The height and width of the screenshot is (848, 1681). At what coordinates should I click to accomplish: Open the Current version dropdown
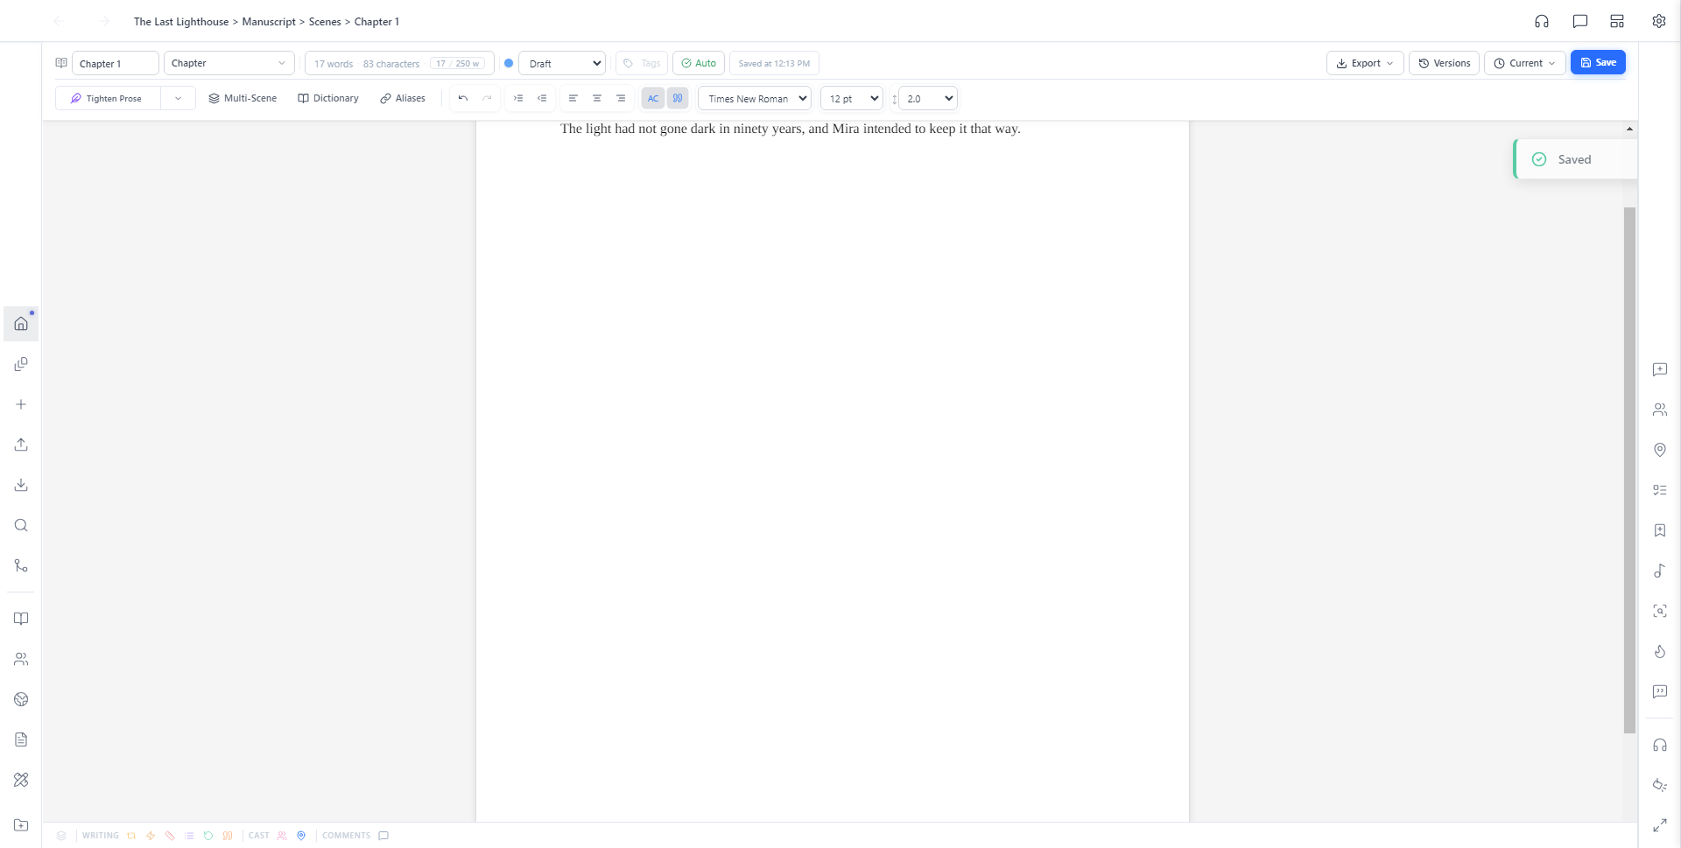pos(1524,63)
